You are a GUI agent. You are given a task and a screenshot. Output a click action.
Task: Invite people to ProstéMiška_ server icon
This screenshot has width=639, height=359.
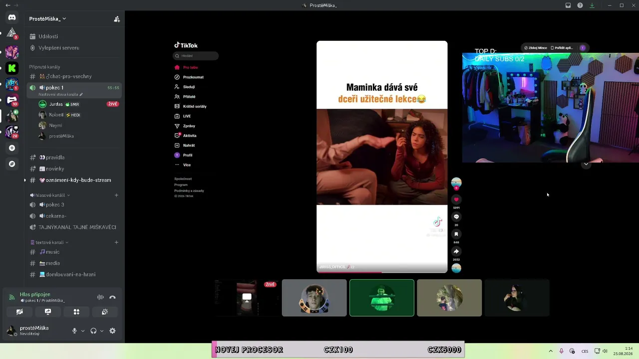(117, 19)
